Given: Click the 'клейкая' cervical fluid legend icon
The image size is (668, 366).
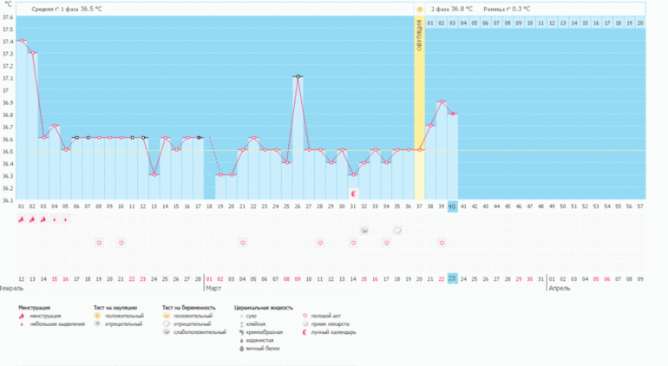Looking at the screenshot, I should pyautogui.click(x=241, y=324).
